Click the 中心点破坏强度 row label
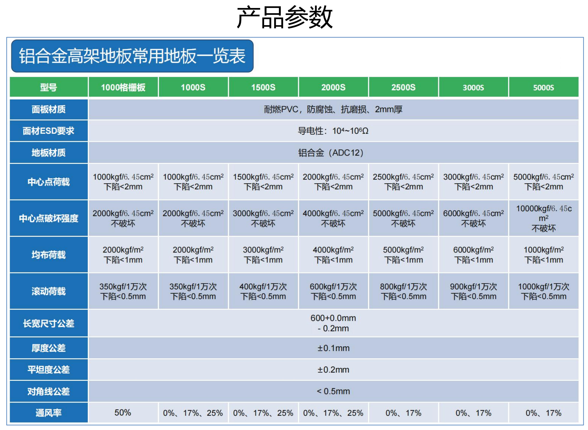Image resolution: width=588 pixels, height=430 pixels. click(x=49, y=218)
